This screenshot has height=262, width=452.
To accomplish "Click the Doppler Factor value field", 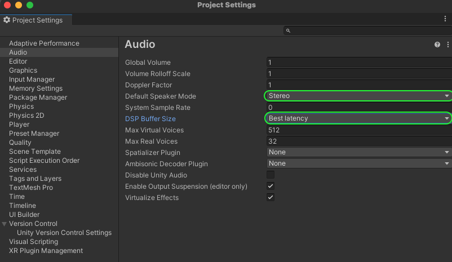I will (x=359, y=85).
